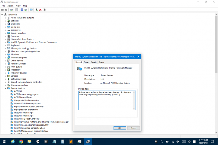This screenshot has height=145, width=218.
Task: Select Intel(R) CSI2 Host Controller
Action: [27, 119]
